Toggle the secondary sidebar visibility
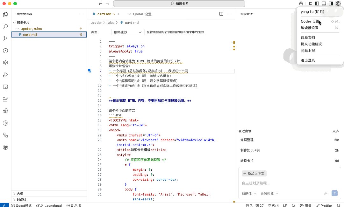This screenshot has width=344, height=207. (x=331, y=3)
